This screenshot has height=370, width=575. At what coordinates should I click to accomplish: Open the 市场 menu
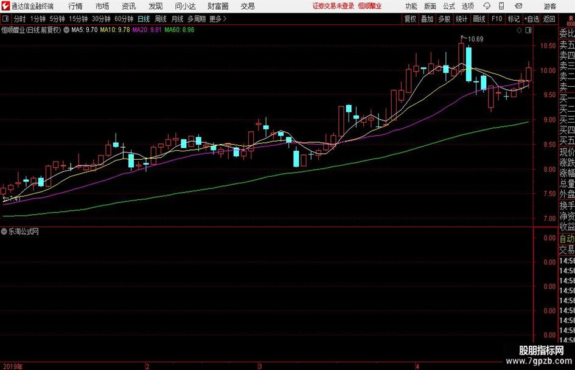click(x=102, y=6)
